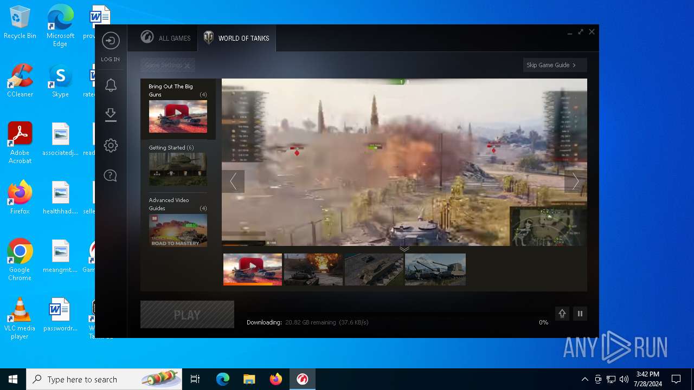Open the Action Center notifications
The height and width of the screenshot is (390, 694).
pyautogui.click(x=676, y=379)
